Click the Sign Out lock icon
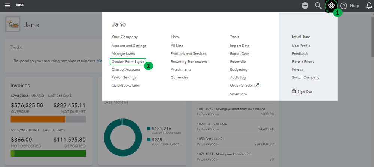Image resolution: width=374 pixels, height=167 pixels. coord(294,91)
